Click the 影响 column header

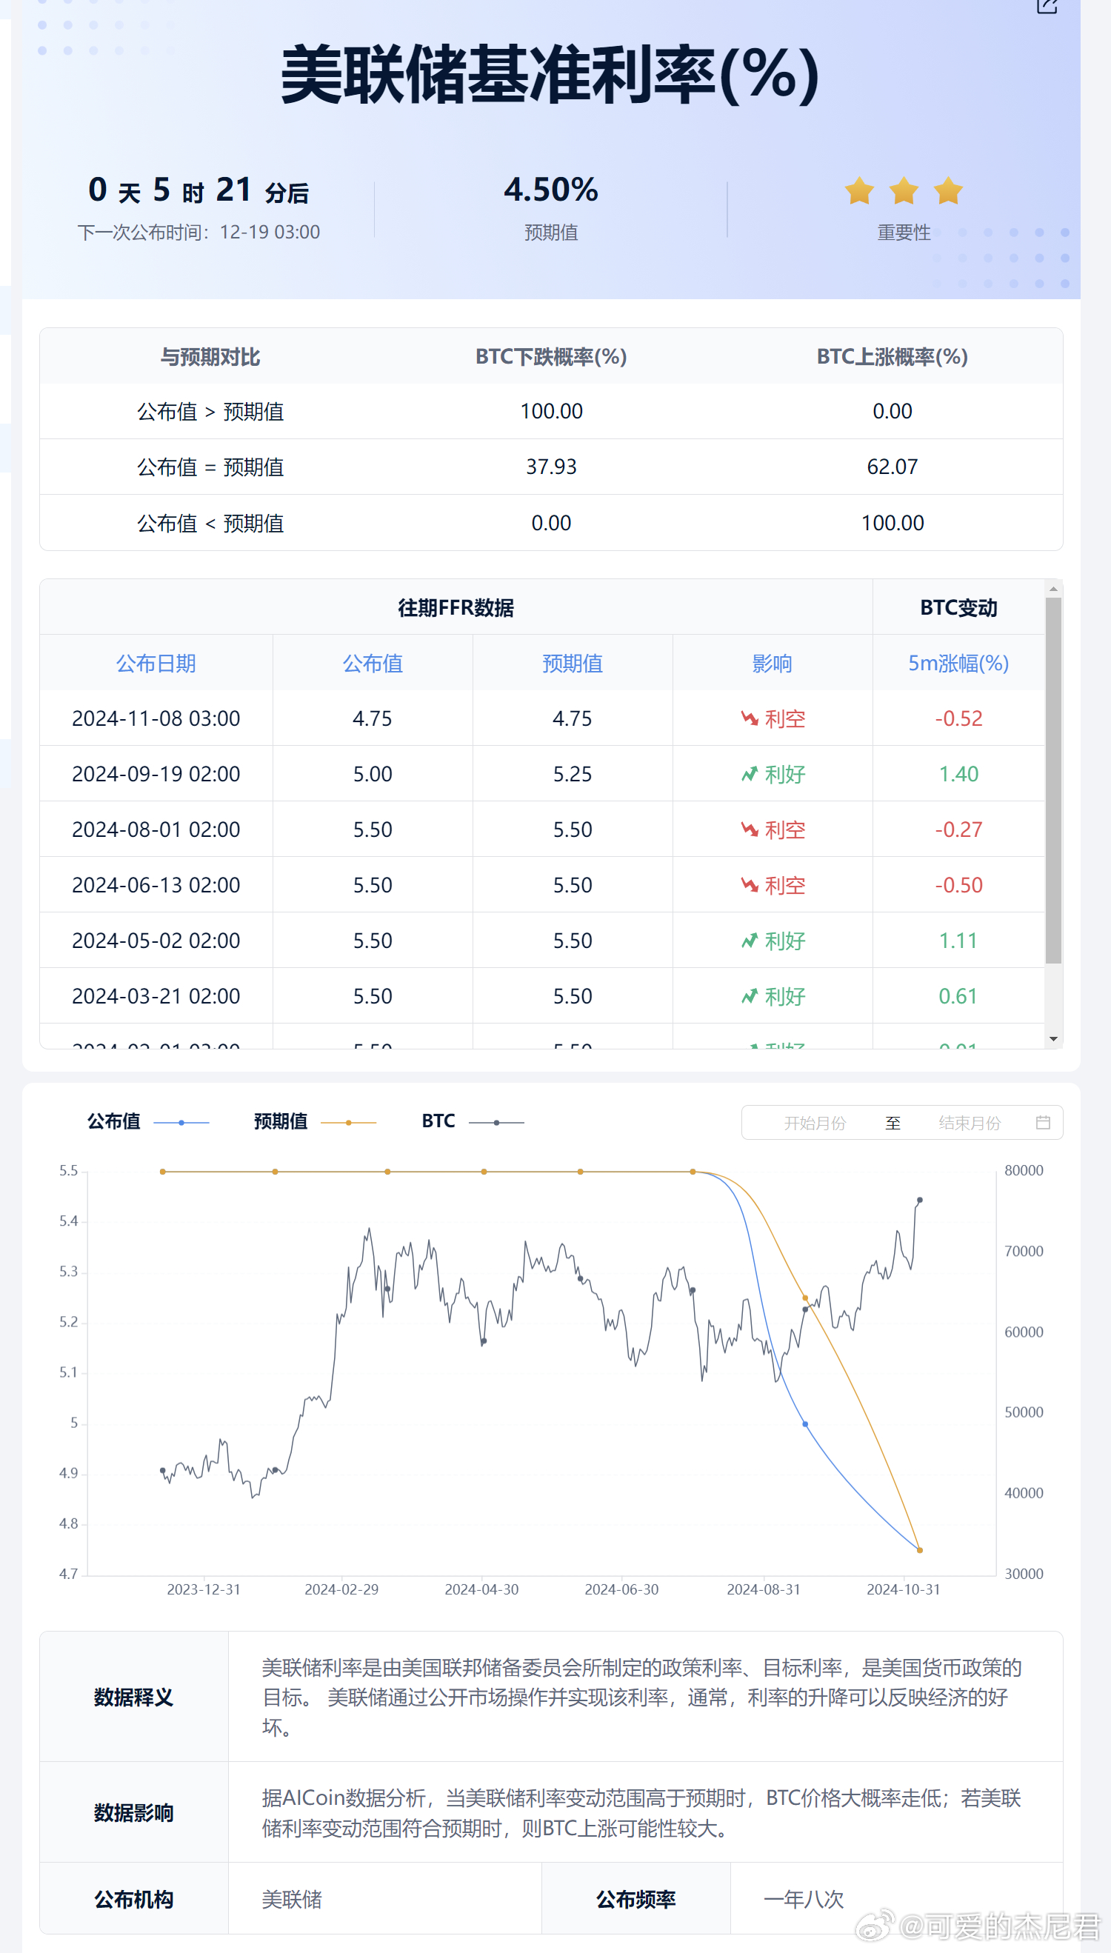pyautogui.click(x=773, y=663)
